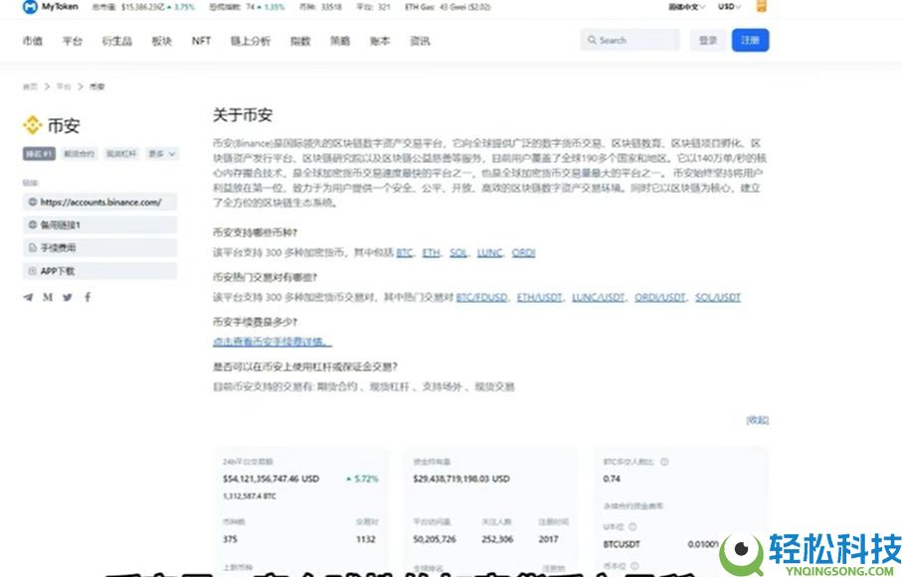Open the NFT menu
The width and height of the screenshot is (902, 577).
[201, 41]
